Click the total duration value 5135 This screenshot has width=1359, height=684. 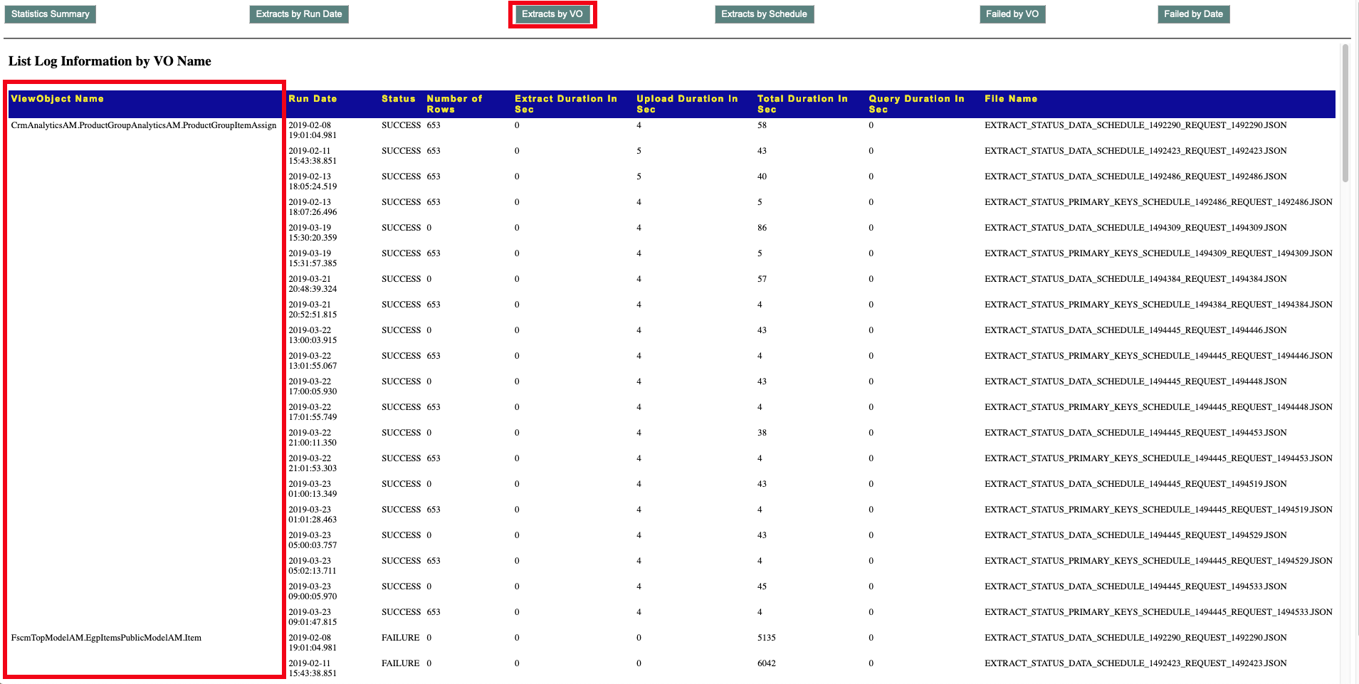pyautogui.click(x=767, y=638)
